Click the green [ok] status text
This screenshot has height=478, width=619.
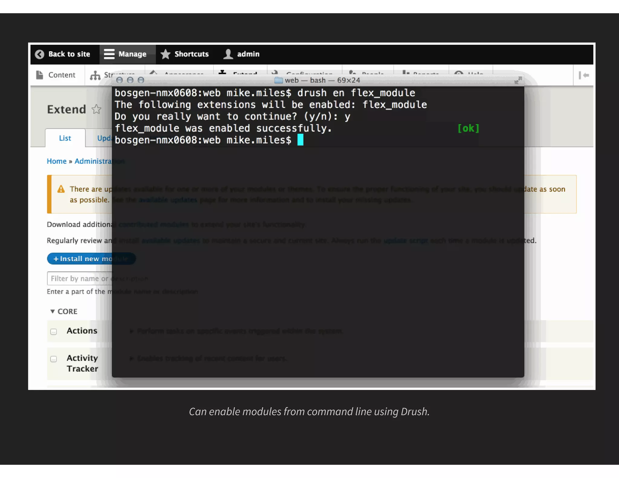[468, 128]
